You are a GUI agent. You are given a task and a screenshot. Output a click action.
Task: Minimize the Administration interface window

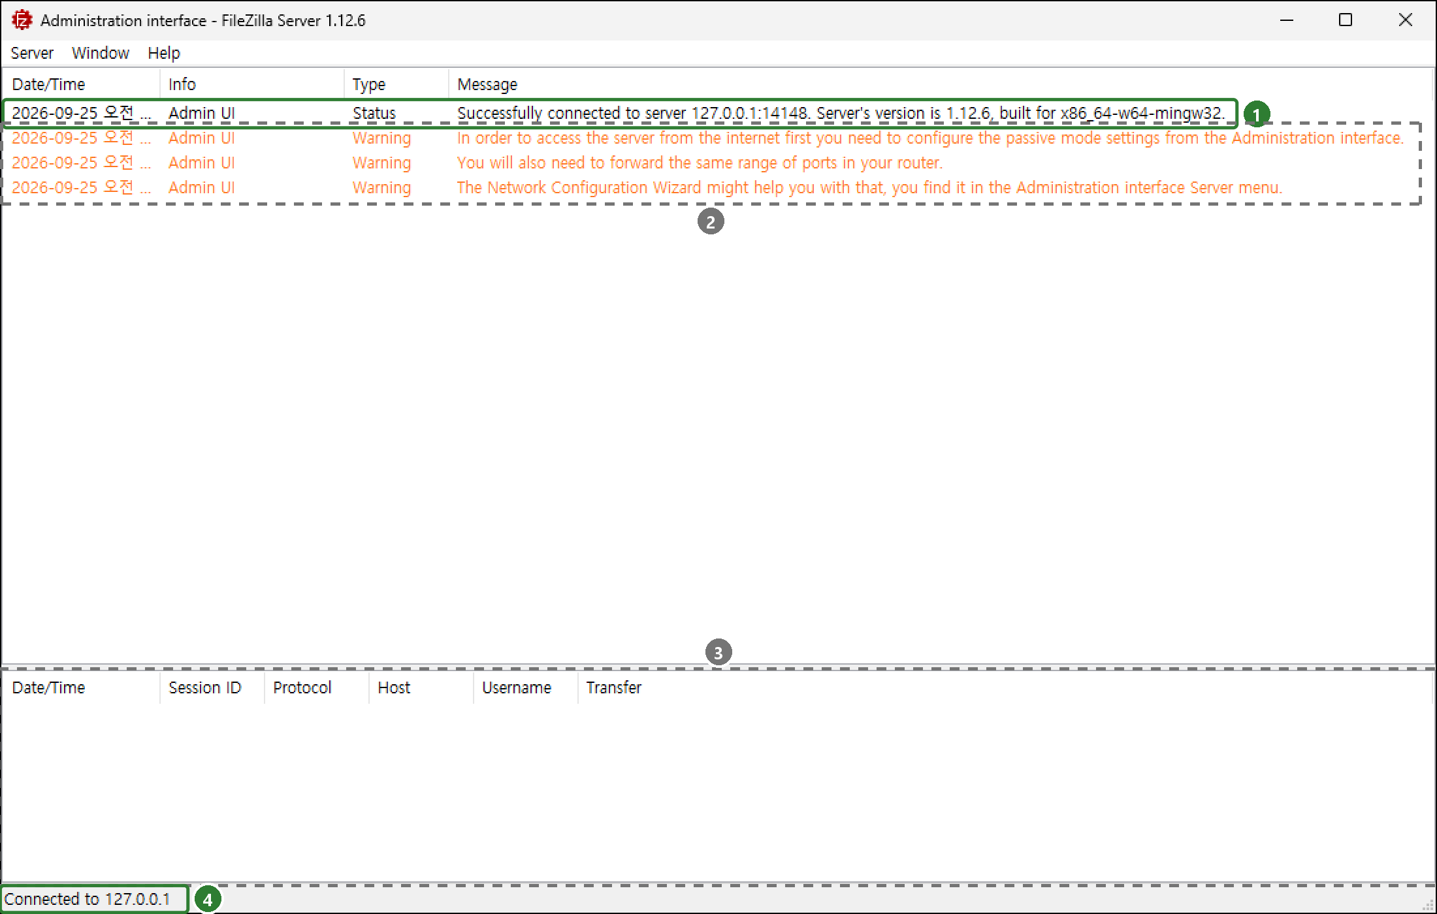tap(1287, 20)
